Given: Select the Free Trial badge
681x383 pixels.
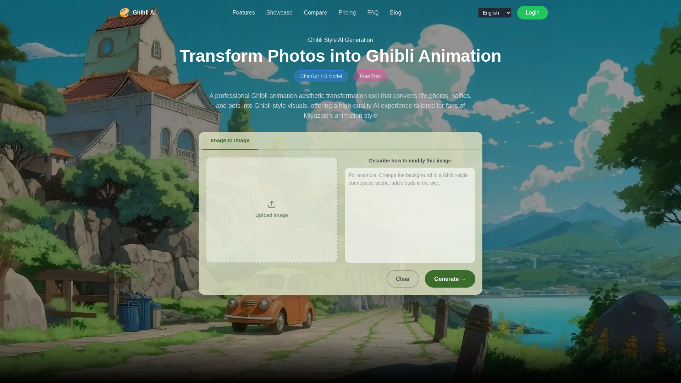Looking at the screenshot, I should [370, 76].
